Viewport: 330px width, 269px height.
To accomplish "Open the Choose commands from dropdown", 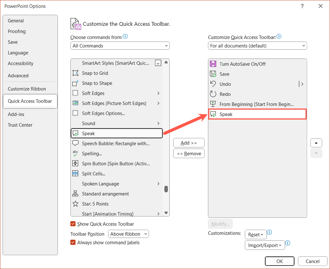I will [x=120, y=46].
